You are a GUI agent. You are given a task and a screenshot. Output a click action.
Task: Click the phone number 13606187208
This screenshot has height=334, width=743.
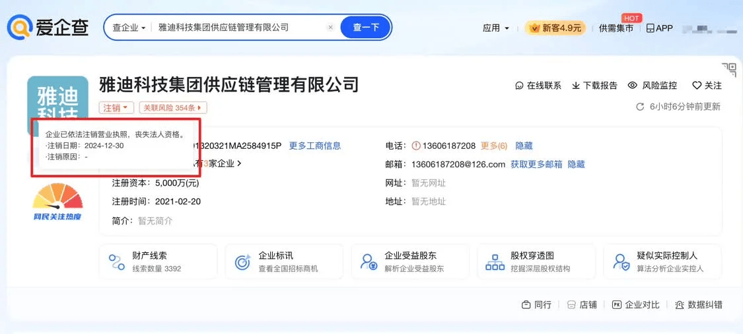point(449,146)
